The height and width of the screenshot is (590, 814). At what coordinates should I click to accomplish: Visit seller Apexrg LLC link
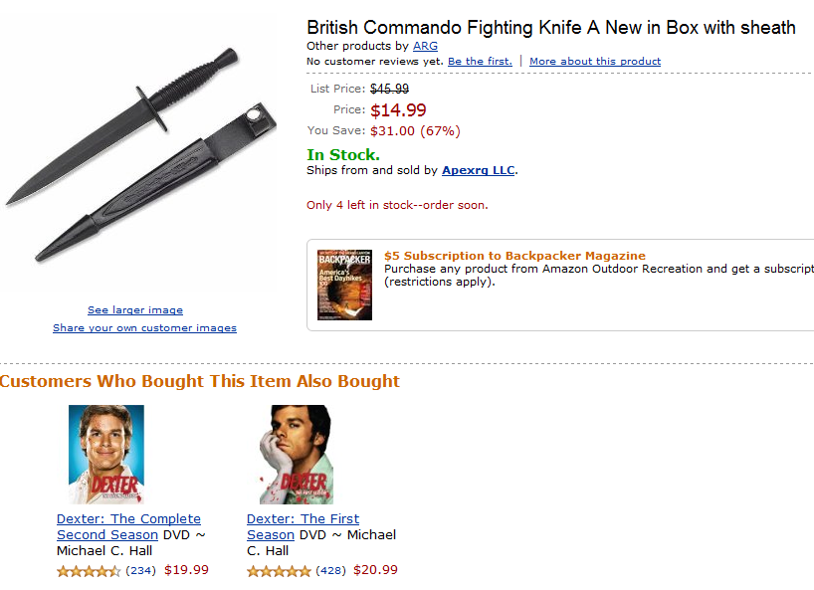click(478, 170)
